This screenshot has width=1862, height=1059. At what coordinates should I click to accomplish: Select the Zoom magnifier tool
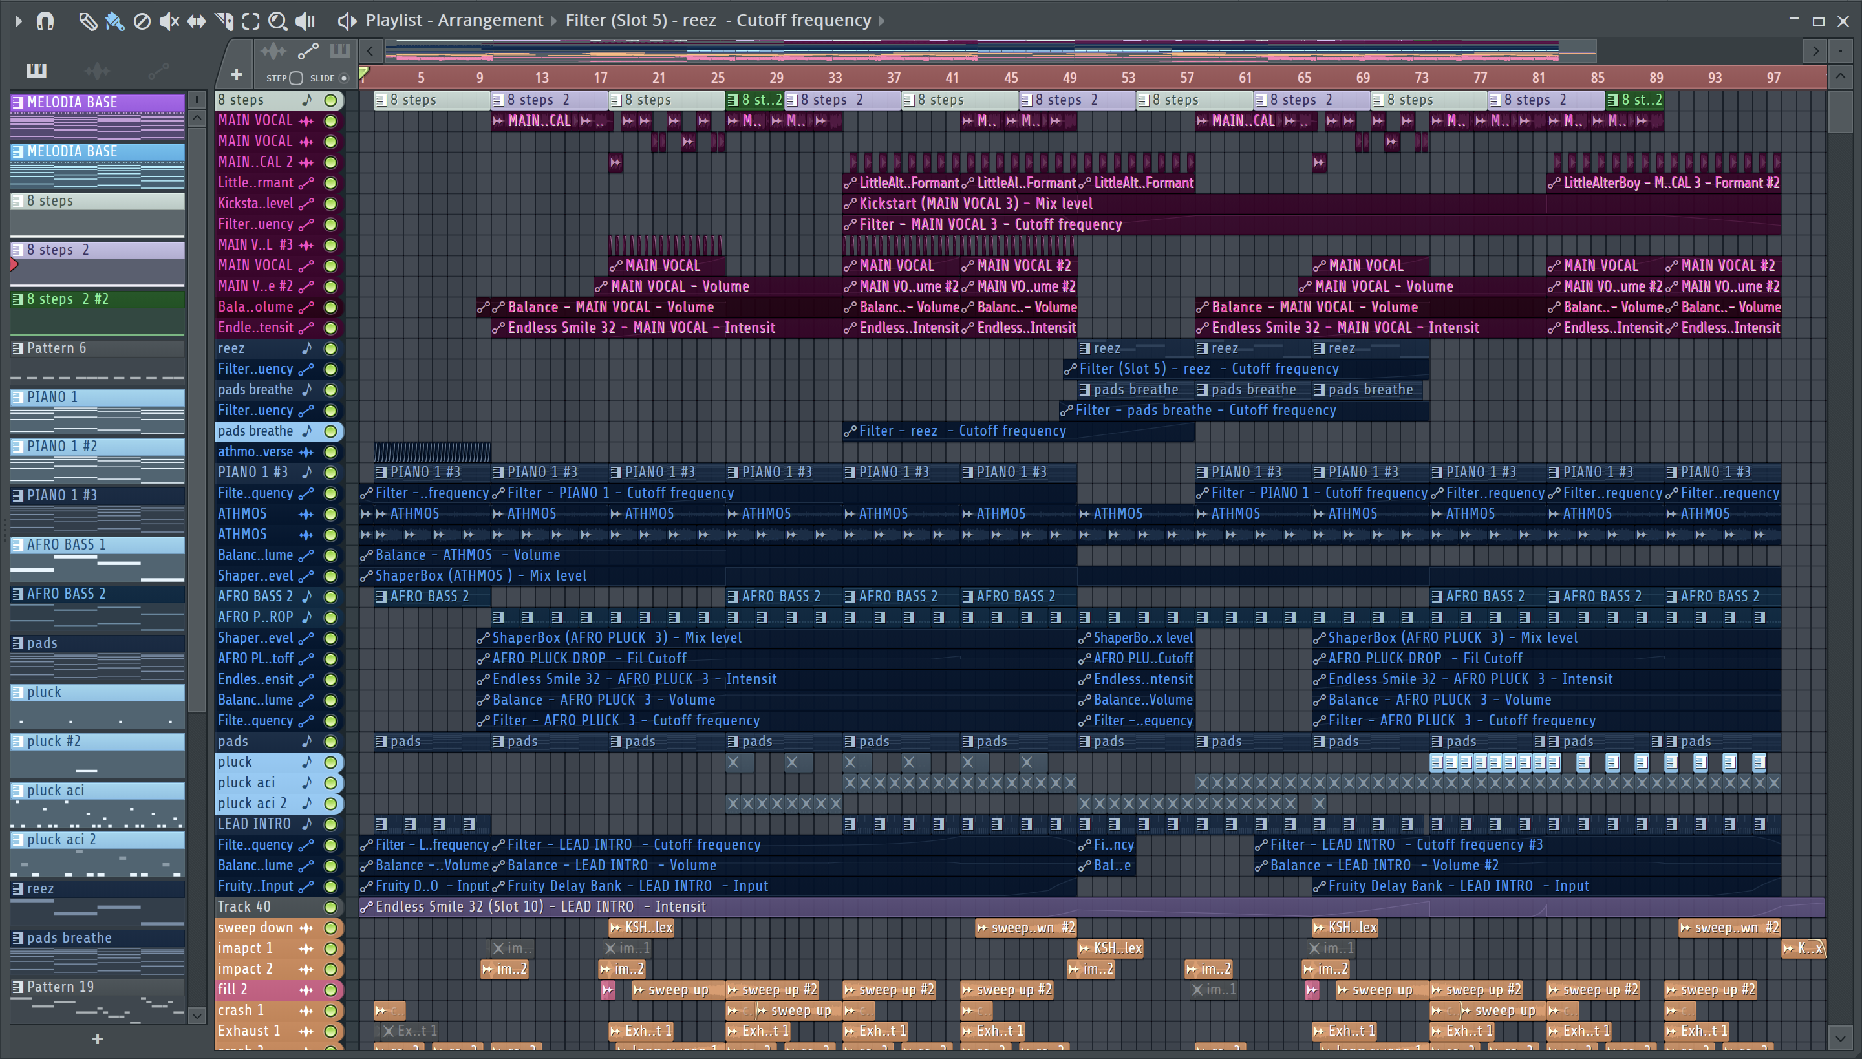277,21
